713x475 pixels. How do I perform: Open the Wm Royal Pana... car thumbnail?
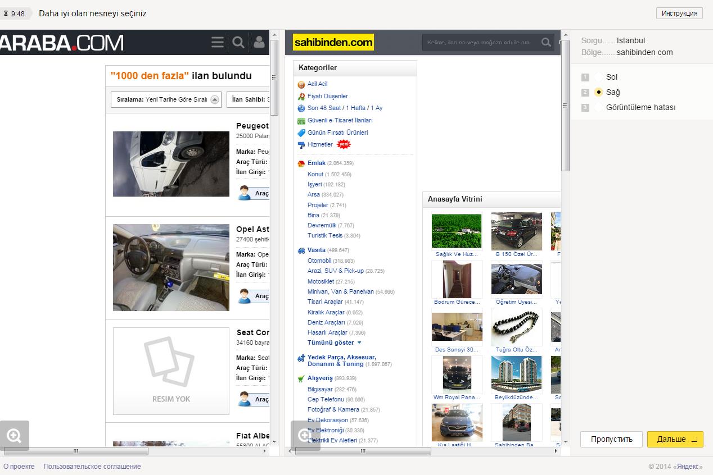tap(457, 374)
